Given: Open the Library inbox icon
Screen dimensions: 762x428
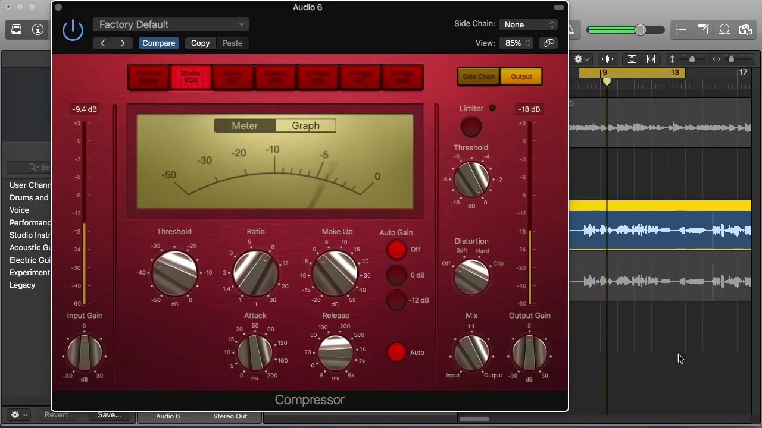Looking at the screenshot, I should tap(17, 29).
